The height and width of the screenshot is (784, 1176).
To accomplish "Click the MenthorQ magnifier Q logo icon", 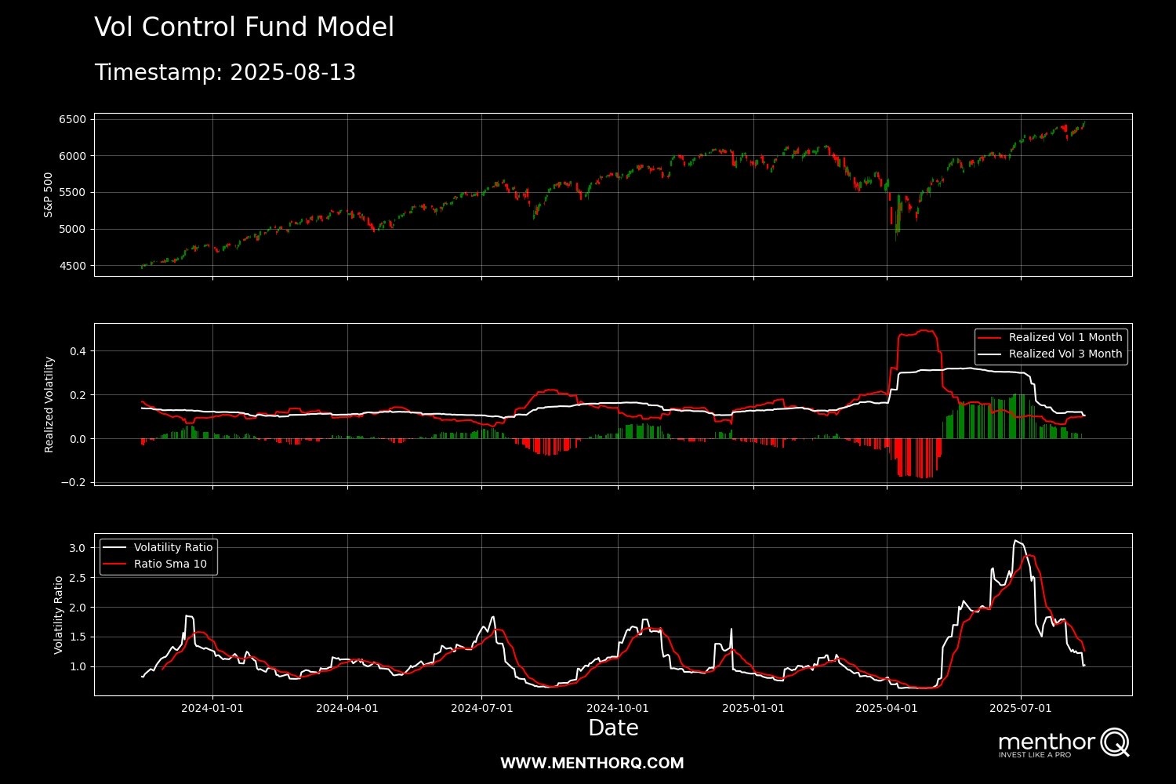I will [1114, 742].
